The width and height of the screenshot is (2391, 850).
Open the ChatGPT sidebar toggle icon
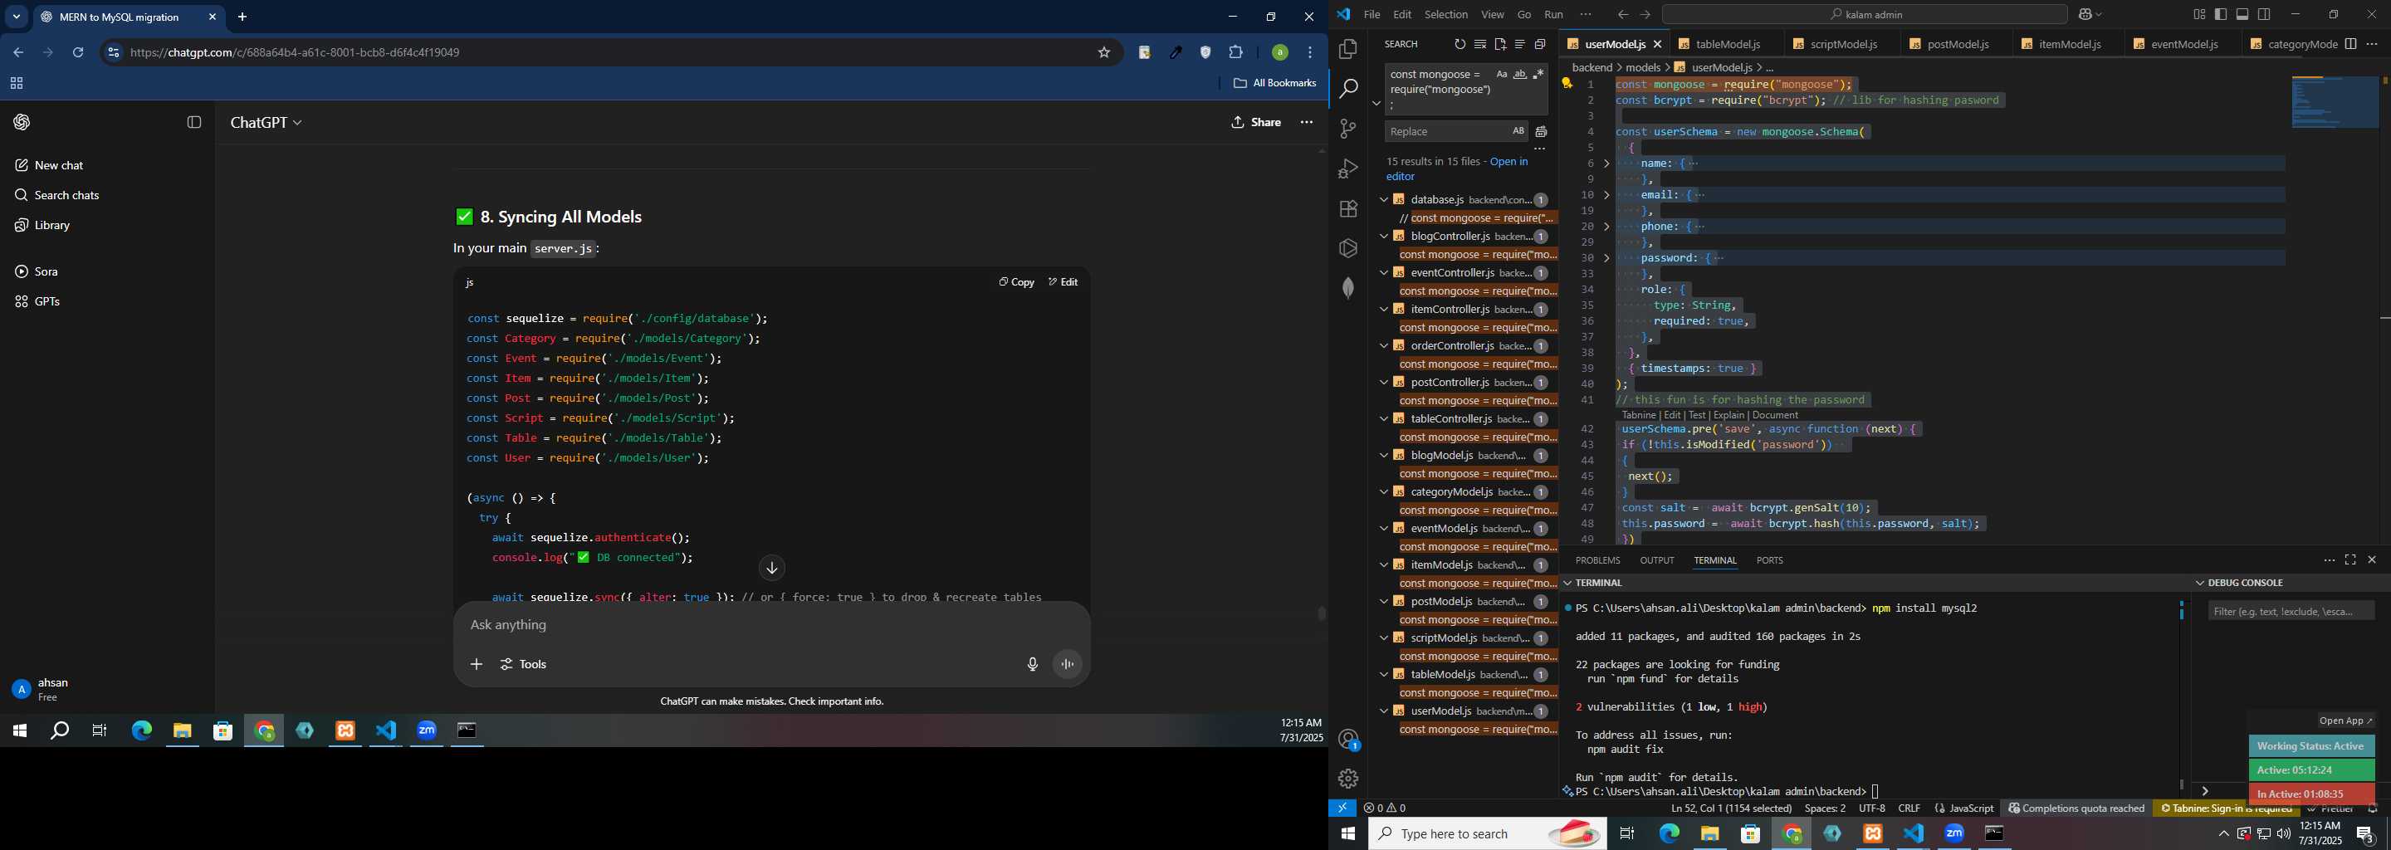coord(194,123)
